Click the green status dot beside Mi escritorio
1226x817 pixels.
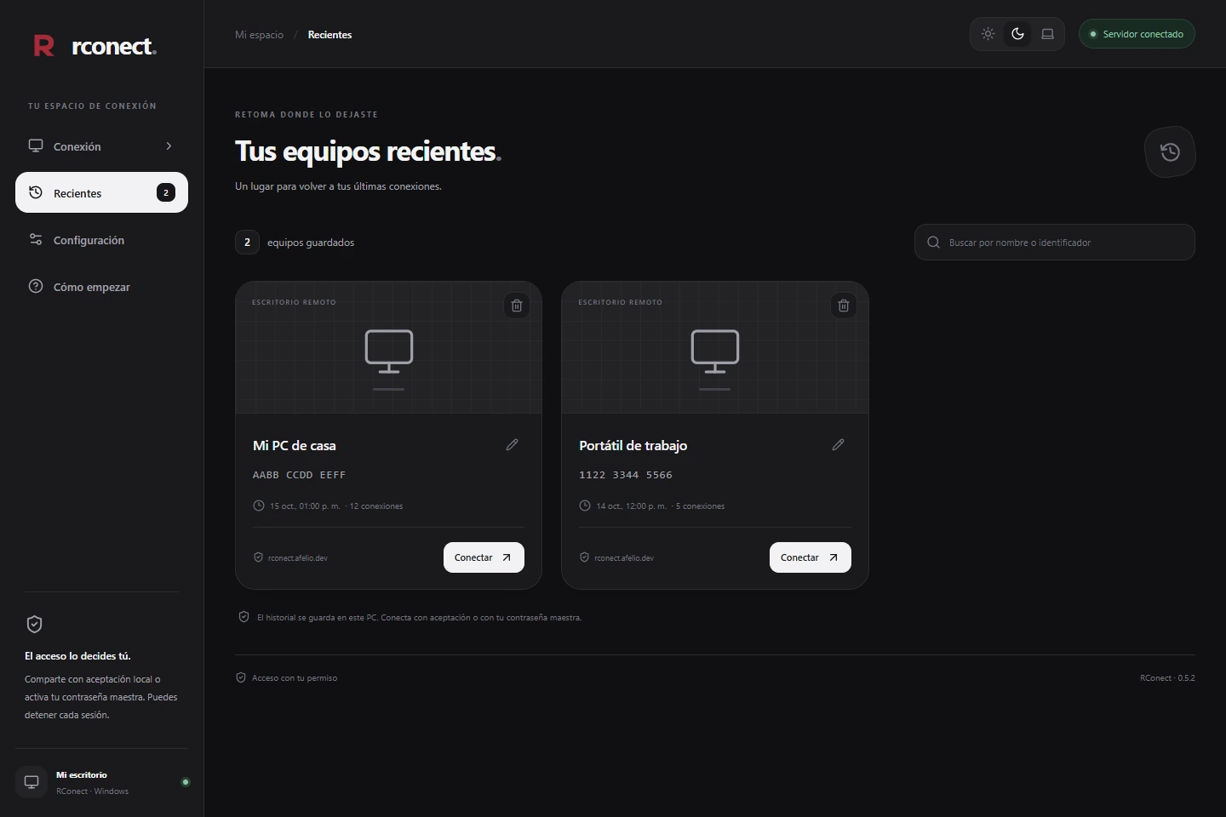point(186,782)
